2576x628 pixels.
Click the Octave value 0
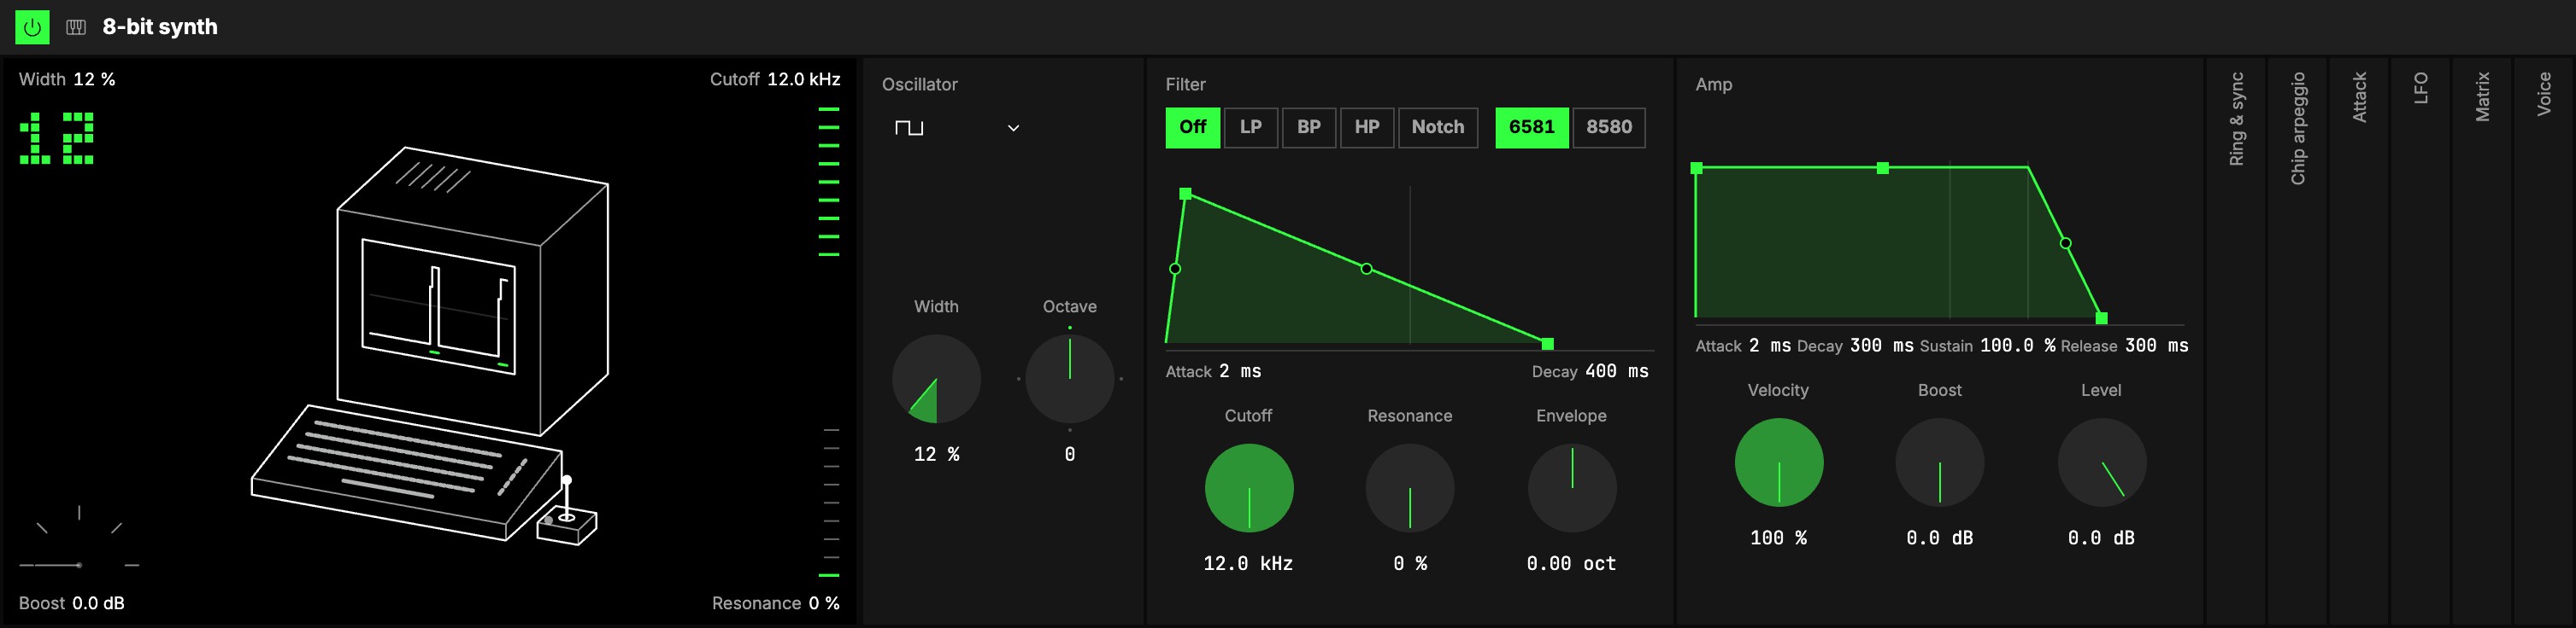[x=1069, y=454]
